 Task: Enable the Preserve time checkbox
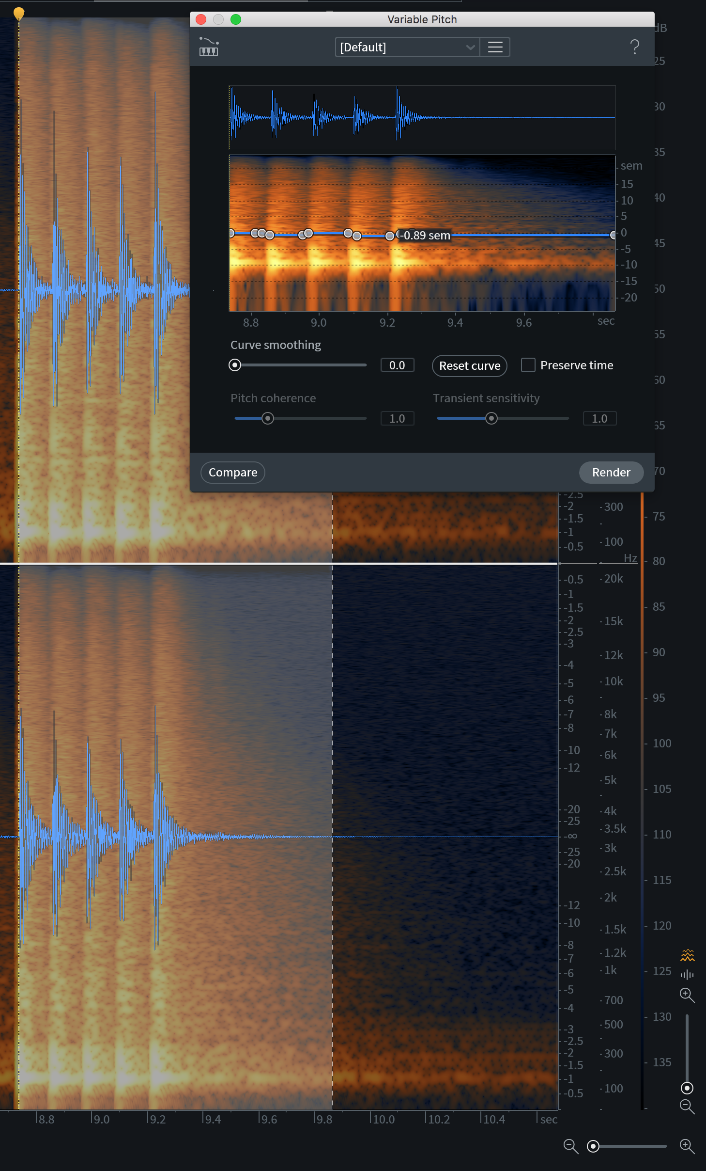(528, 365)
